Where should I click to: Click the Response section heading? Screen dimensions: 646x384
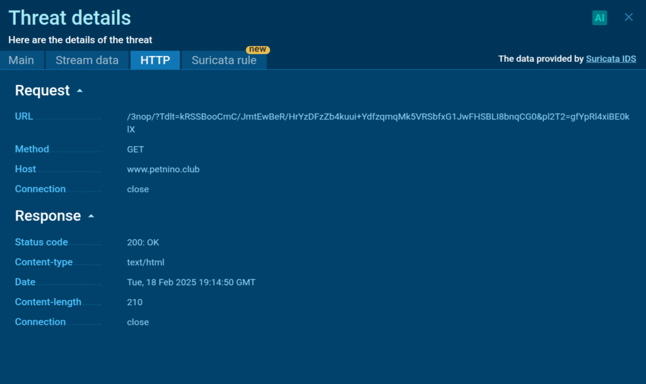[48, 216]
